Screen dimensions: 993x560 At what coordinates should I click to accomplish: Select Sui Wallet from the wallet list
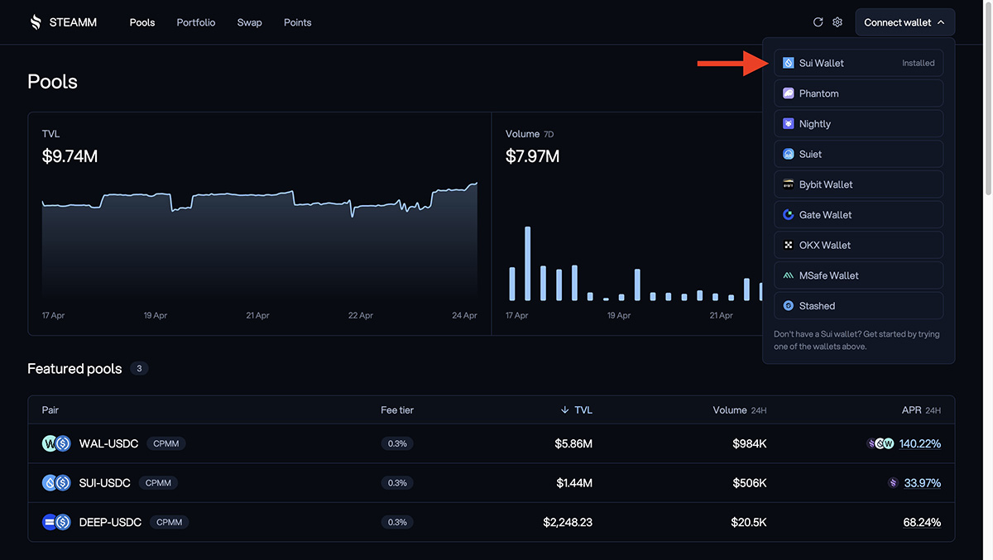tap(859, 63)
